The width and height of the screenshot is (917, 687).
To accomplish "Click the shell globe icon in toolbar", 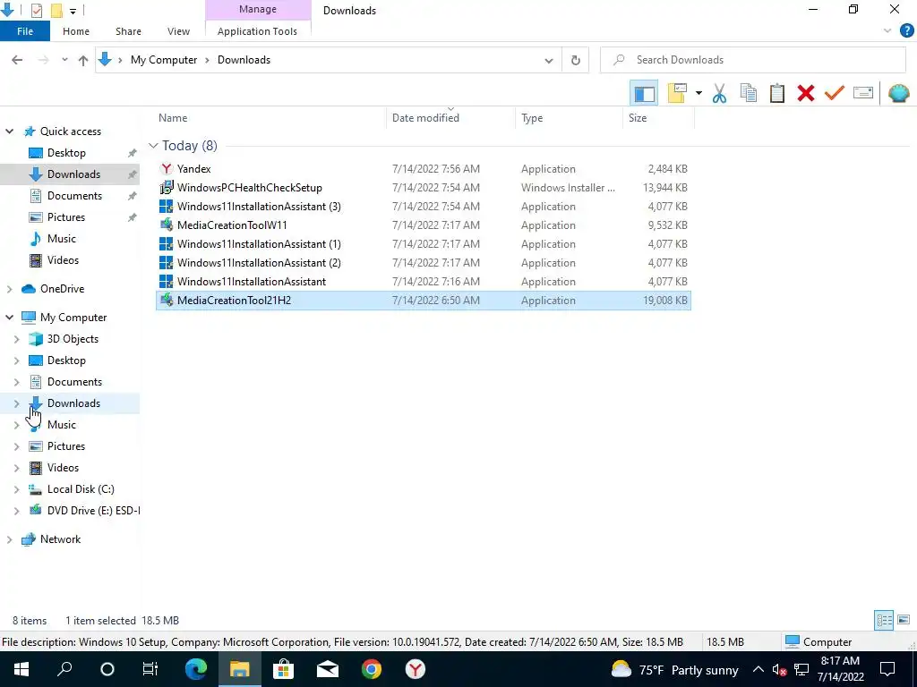I will [898, 93].
